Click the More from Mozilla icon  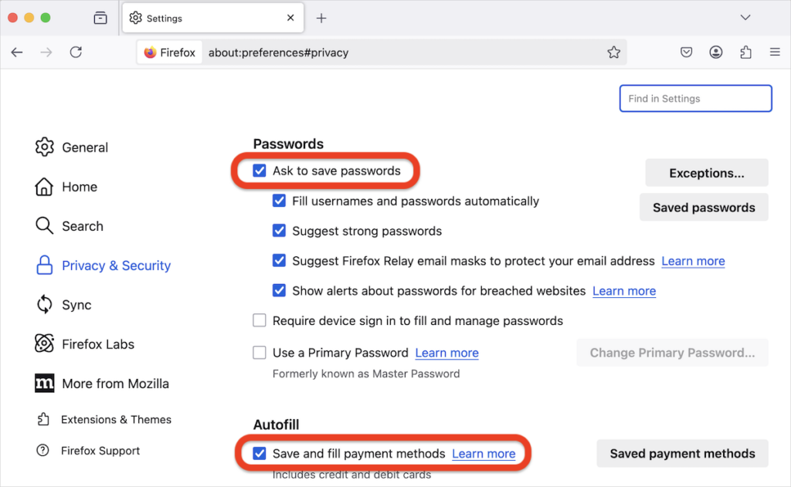45,383
